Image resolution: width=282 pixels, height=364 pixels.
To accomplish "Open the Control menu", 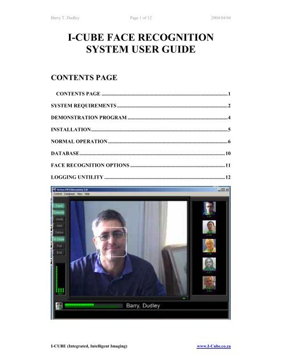I will (x=58, y=194).
